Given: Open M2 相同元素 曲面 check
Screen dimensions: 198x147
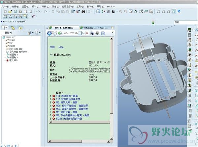Looking at the screenshot, I should pyautogui.click(x=67, y=103).
